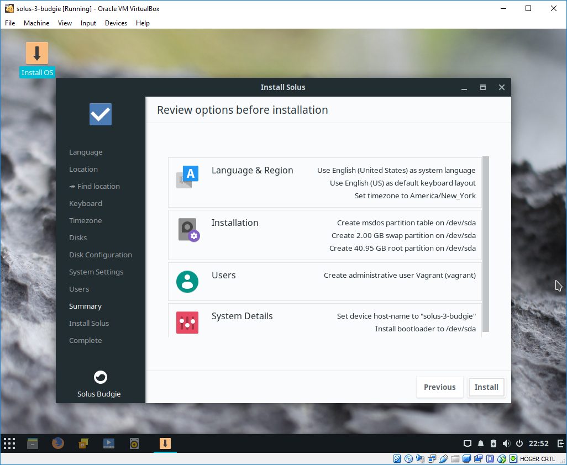Close the Install Solus window
The width and height of the screenshot is (567, 465).
tap(502, 87)
